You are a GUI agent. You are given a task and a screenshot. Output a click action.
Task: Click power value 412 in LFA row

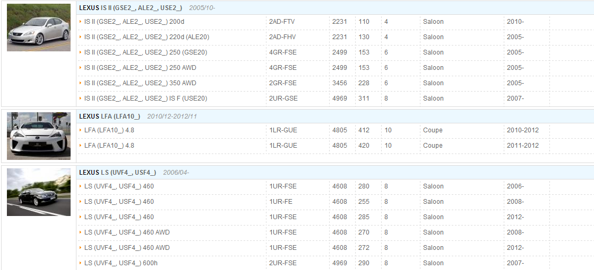[364, 130]
